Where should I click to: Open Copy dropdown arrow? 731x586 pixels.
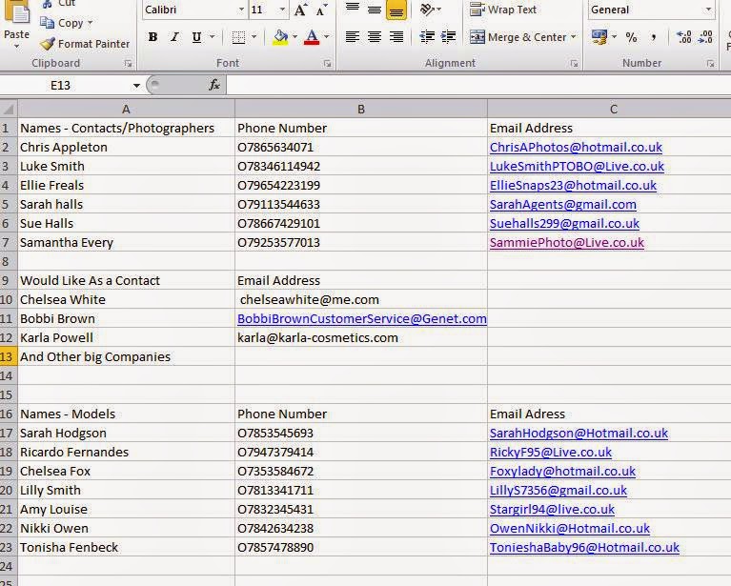(x=90, y=23)
